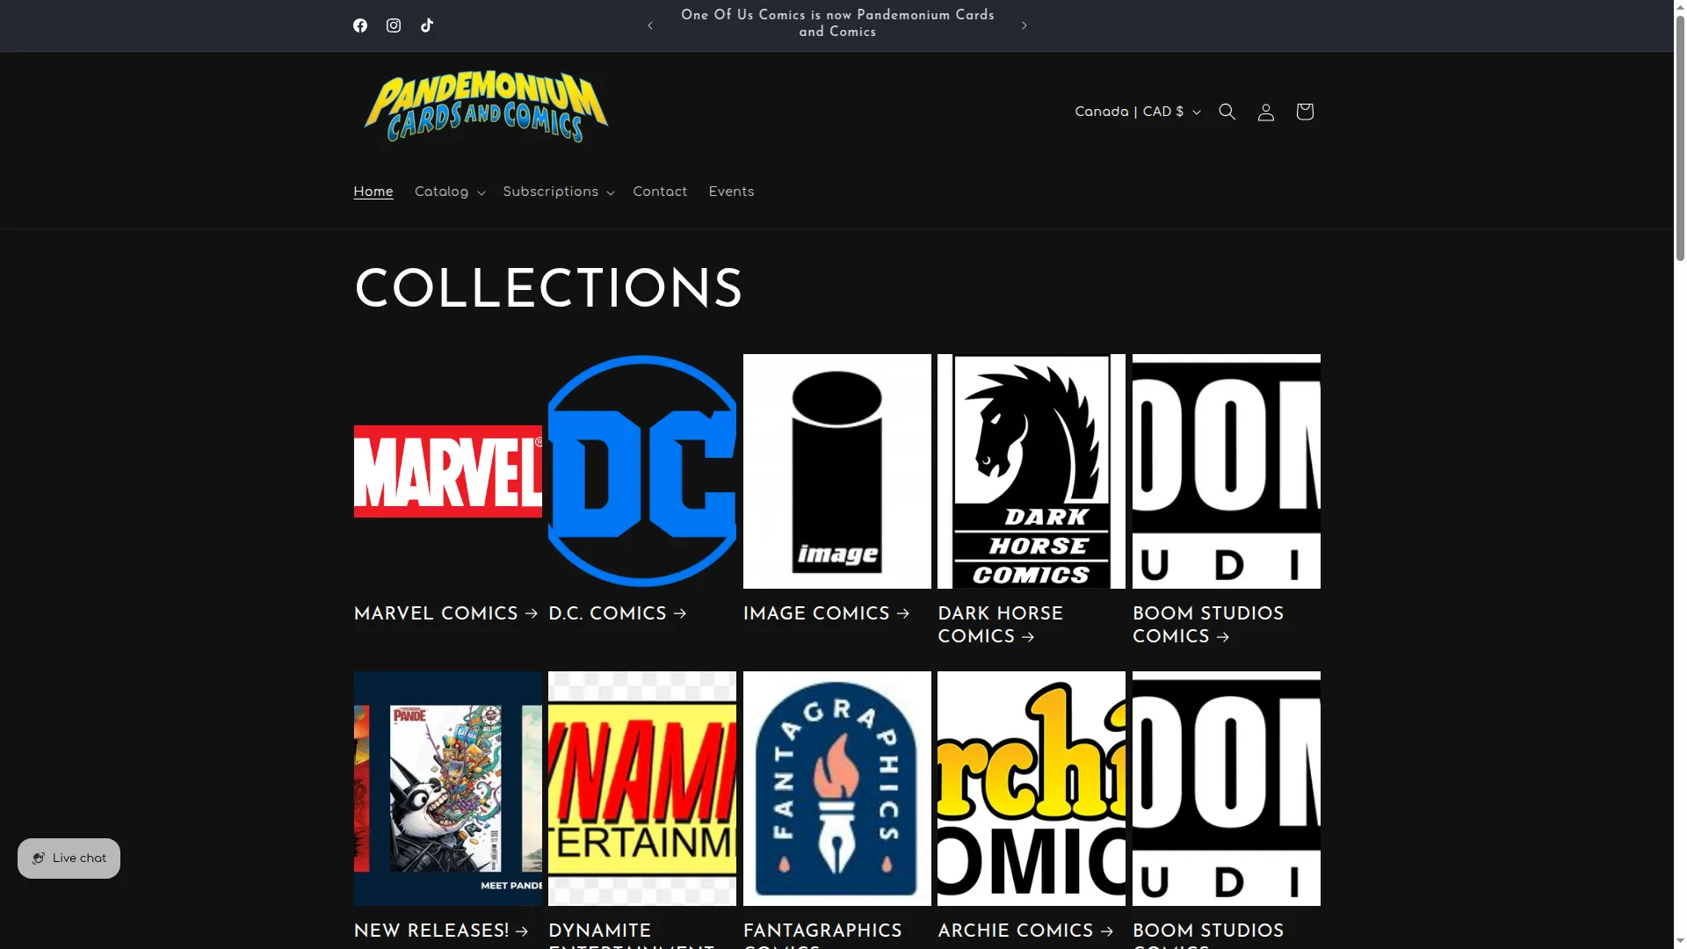The width and height of the screenshot is (1687, 949).
Task: Open the DC logo collection image
Action: coord(642,471)
